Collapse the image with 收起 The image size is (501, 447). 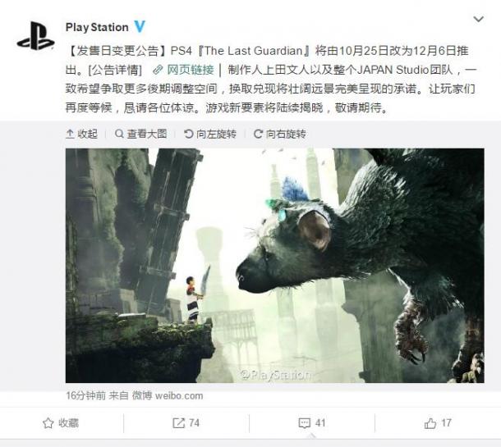[x=81, y=134]
